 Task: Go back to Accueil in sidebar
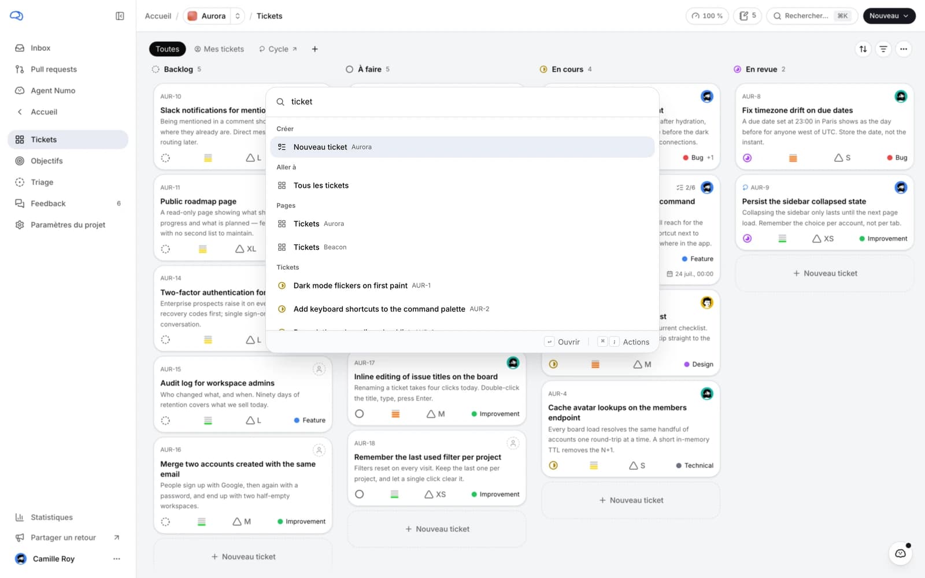click(x=68, y=112)
